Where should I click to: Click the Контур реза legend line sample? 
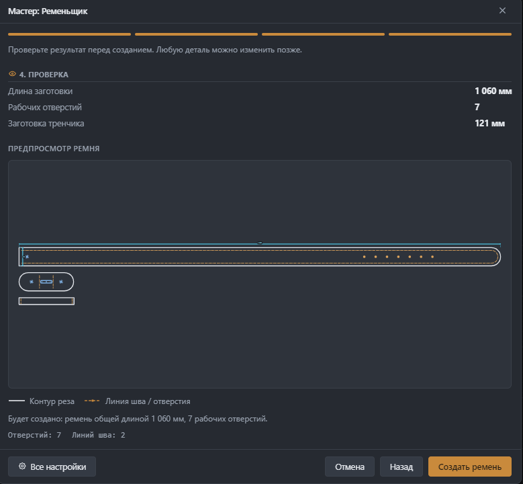coord(17,401)
